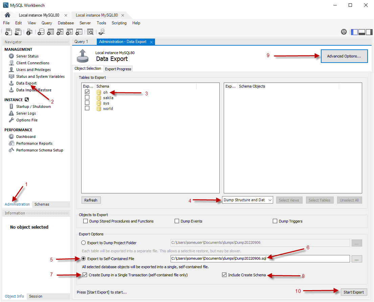Switch to the Export Progress tab
Screen dimensions: 374x302
(x=118, y=69)
